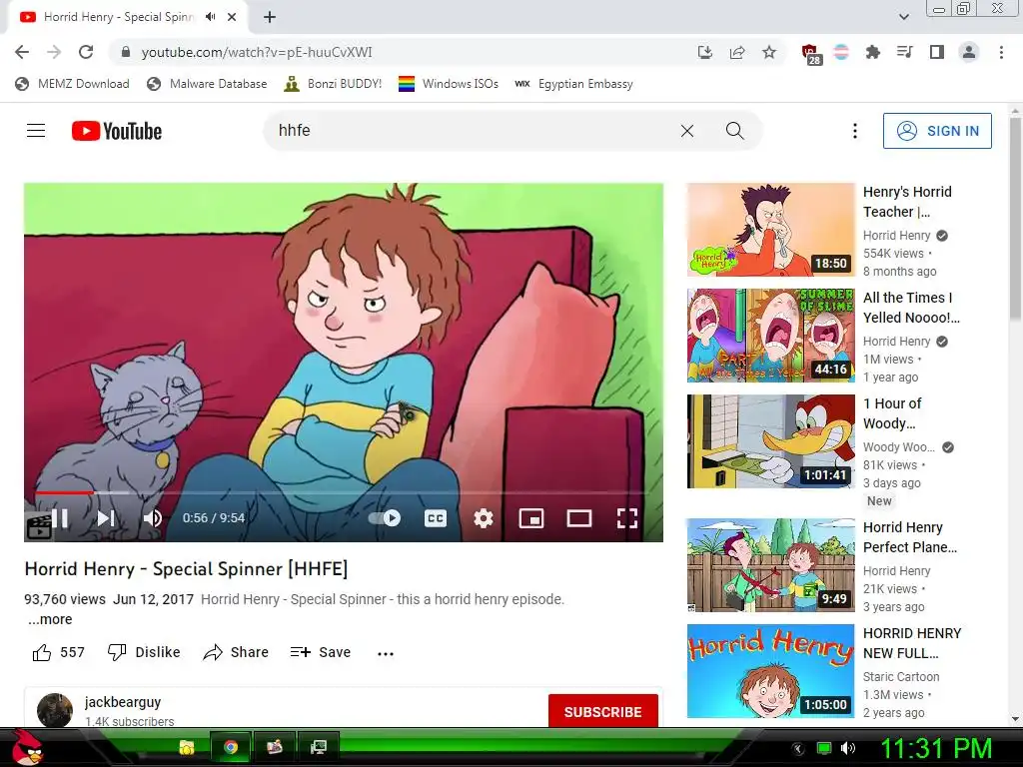
Task: Install app icon in address bar
Action: coord(704,52)
